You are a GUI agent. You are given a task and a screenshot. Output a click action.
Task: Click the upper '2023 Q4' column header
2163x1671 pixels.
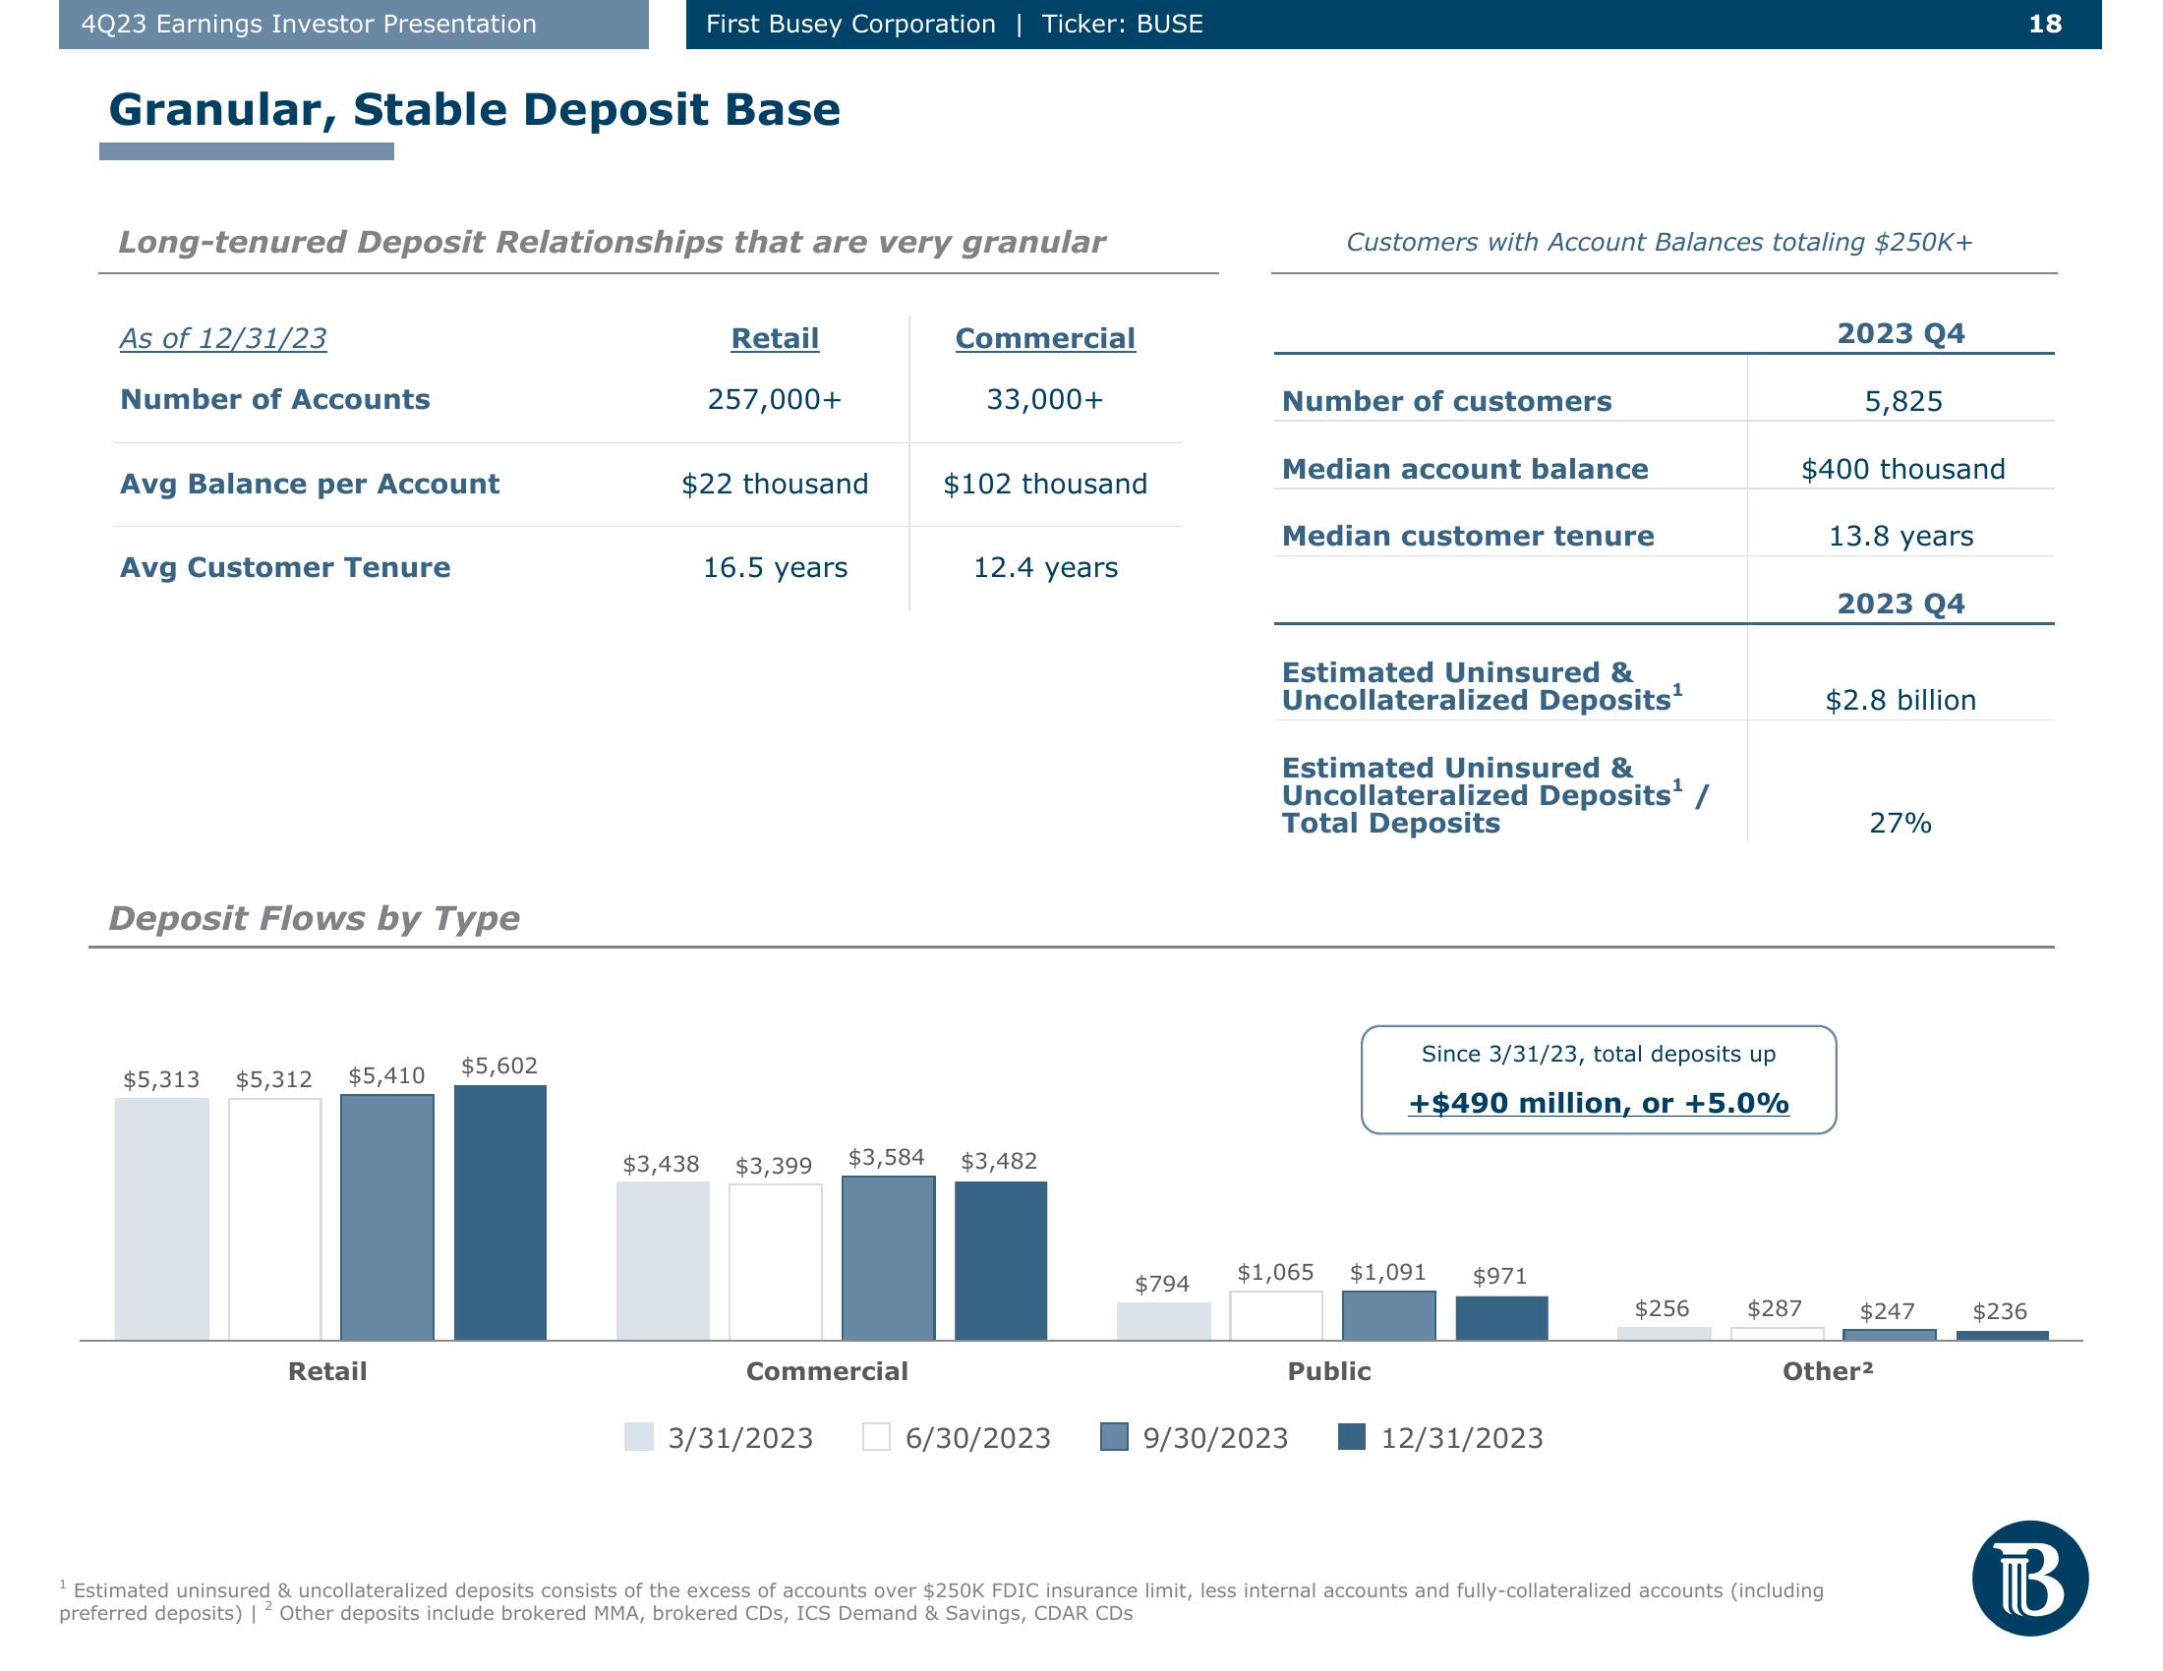coord(1900,333)
